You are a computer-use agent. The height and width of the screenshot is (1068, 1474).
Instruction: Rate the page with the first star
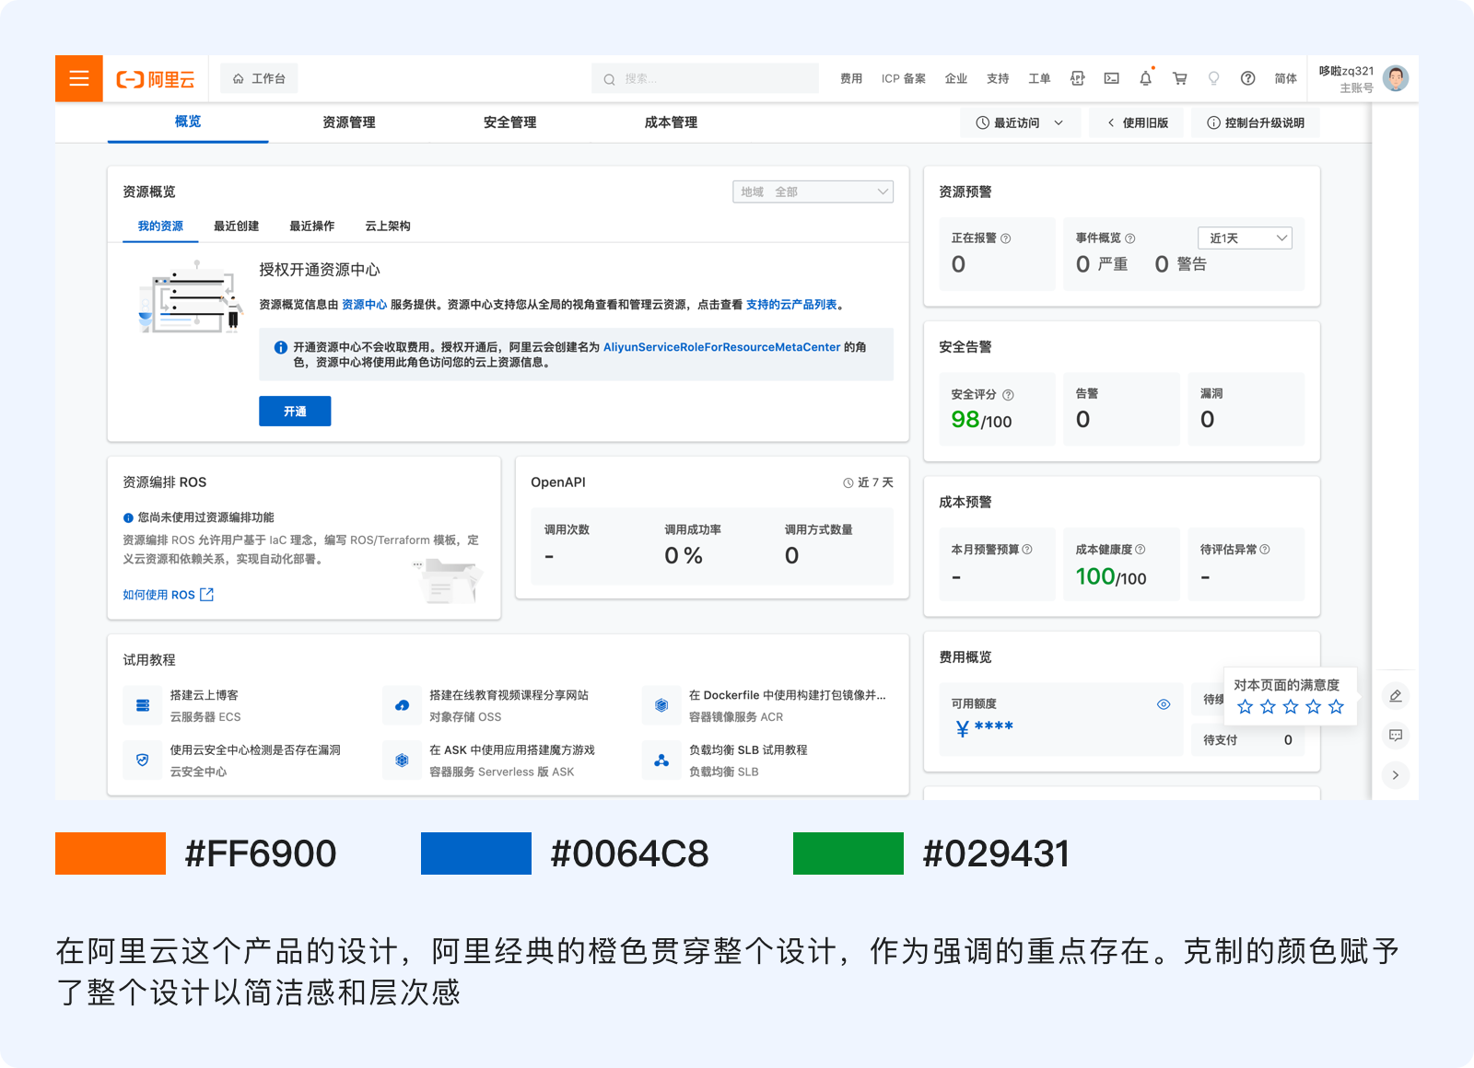[1246, 707]
